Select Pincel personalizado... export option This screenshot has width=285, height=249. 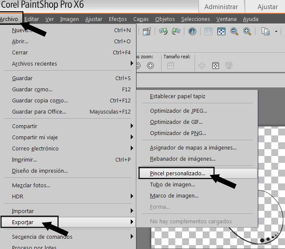coord(198,174)
